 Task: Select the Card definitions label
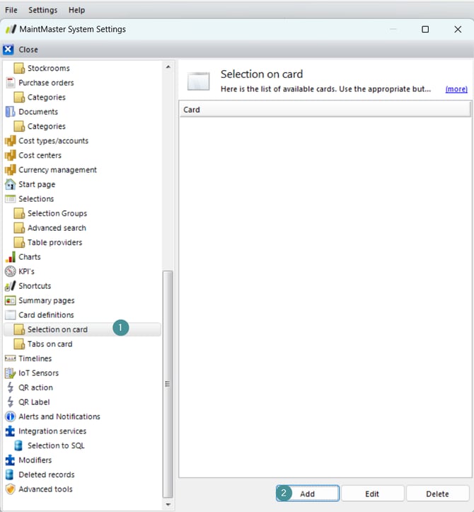tap(46, 314)
